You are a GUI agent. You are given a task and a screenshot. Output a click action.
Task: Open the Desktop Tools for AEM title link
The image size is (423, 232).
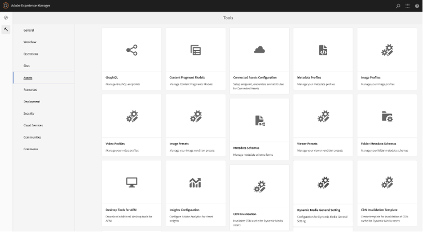[x=121, y=210]
